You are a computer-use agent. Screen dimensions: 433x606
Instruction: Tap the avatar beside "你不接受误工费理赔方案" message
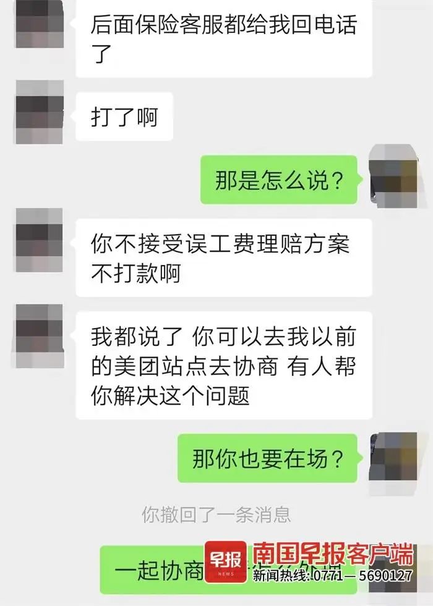click(40, 240)
